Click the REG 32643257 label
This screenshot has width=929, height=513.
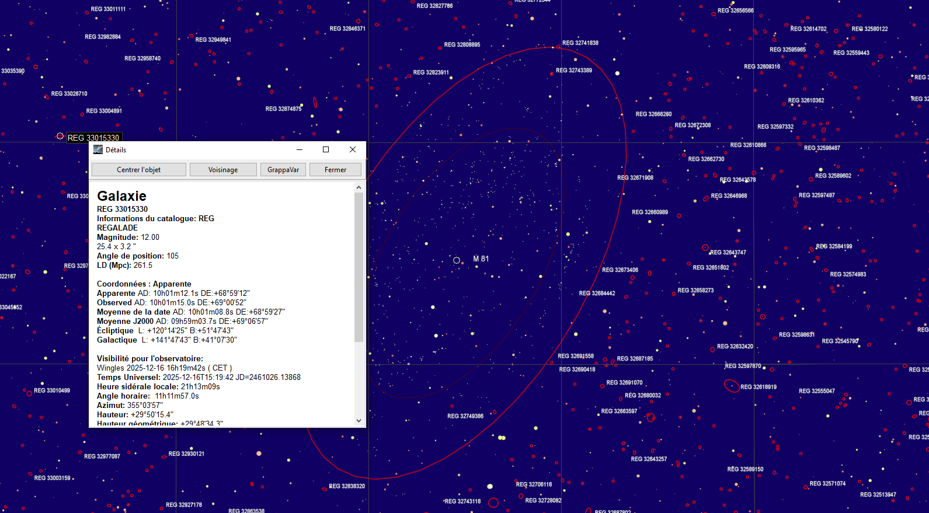(x=649, y=459)
